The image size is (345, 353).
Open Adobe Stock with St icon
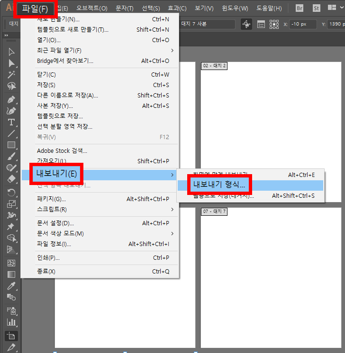(316, 8)
